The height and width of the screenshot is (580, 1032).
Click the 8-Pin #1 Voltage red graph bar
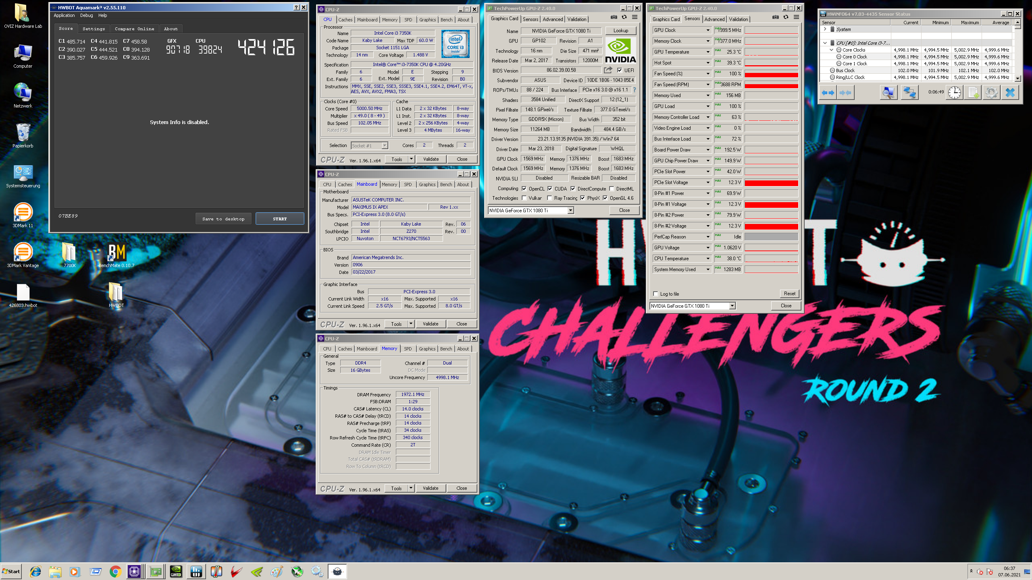[771, 204]
